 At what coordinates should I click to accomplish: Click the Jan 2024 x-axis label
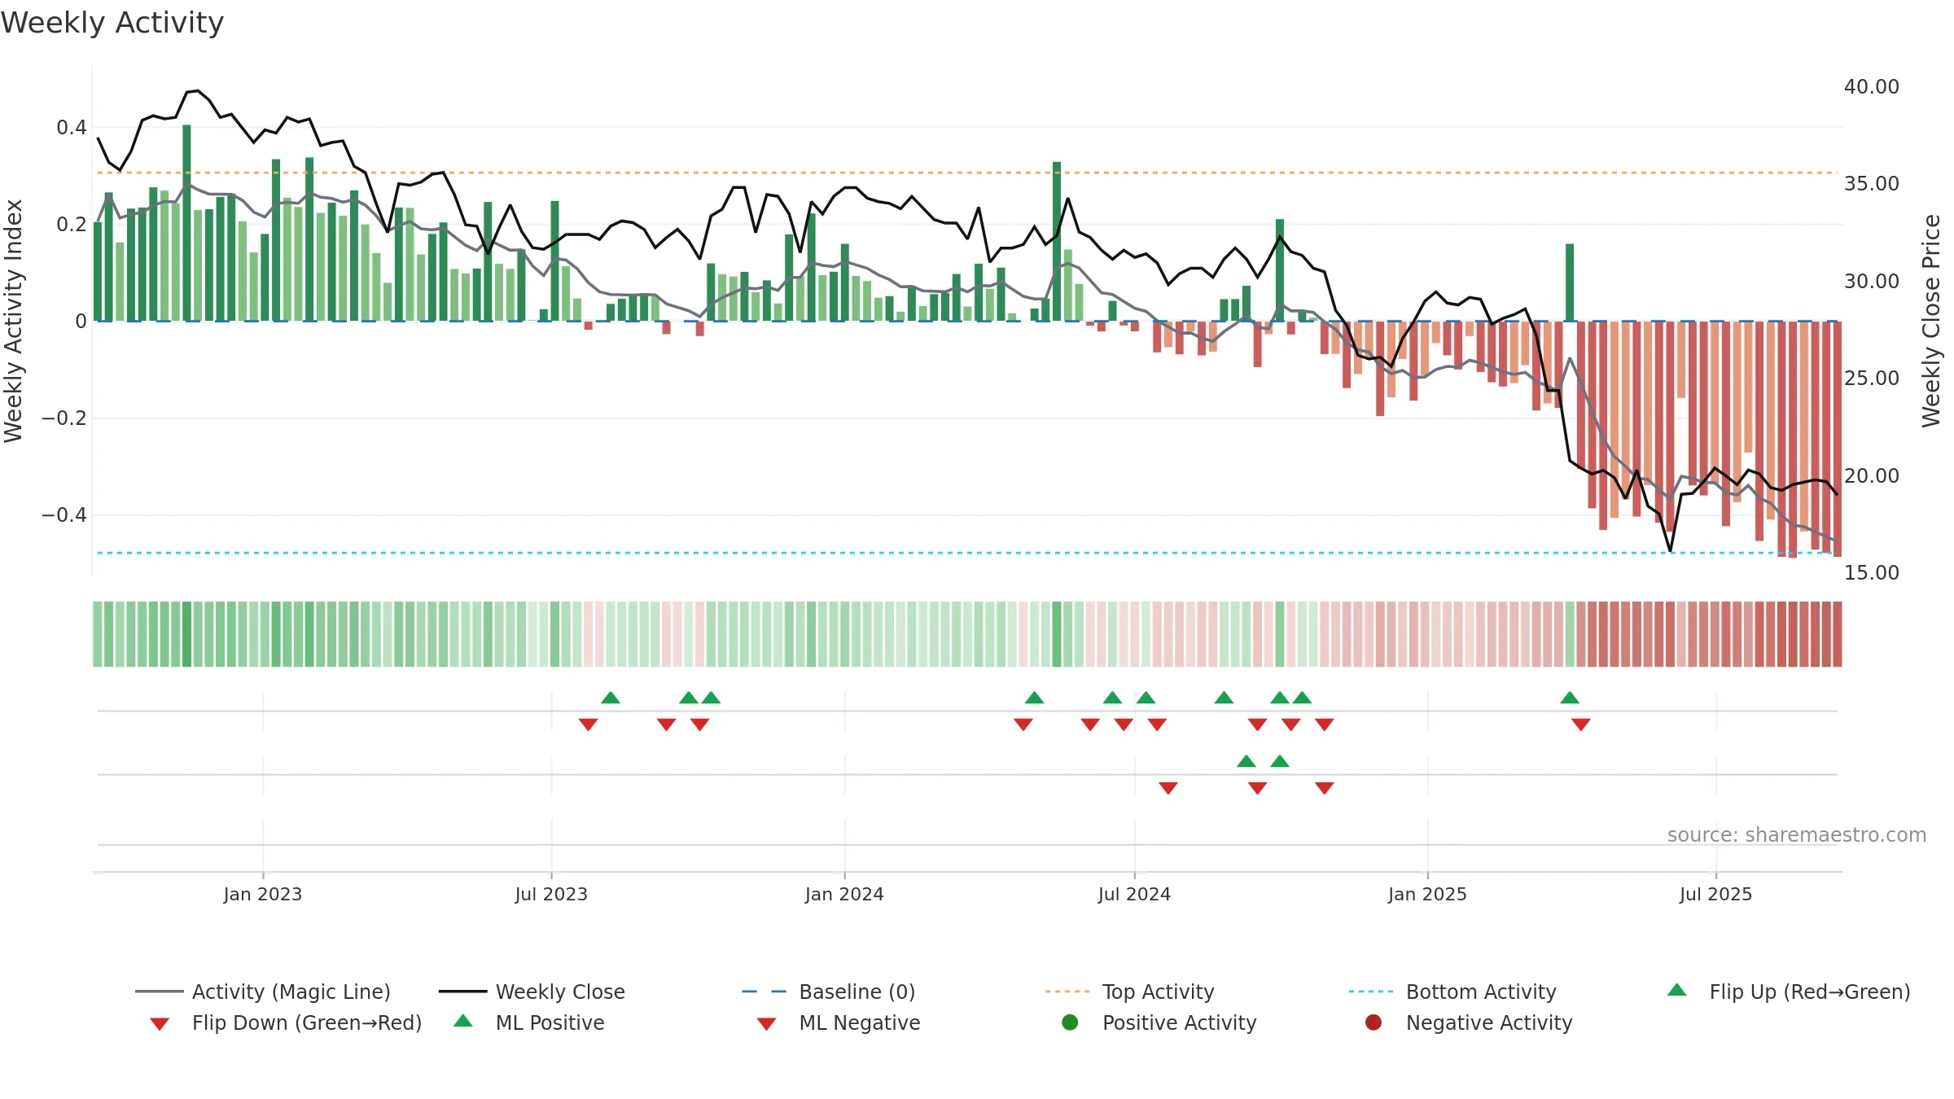click(x=844, y=894)
